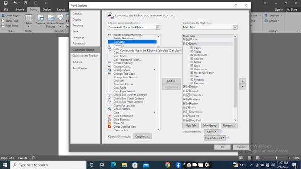Open Cortana circle on taskbar
Image resolution: width=301 pixels, height=169 pixels.
point(92,165)
